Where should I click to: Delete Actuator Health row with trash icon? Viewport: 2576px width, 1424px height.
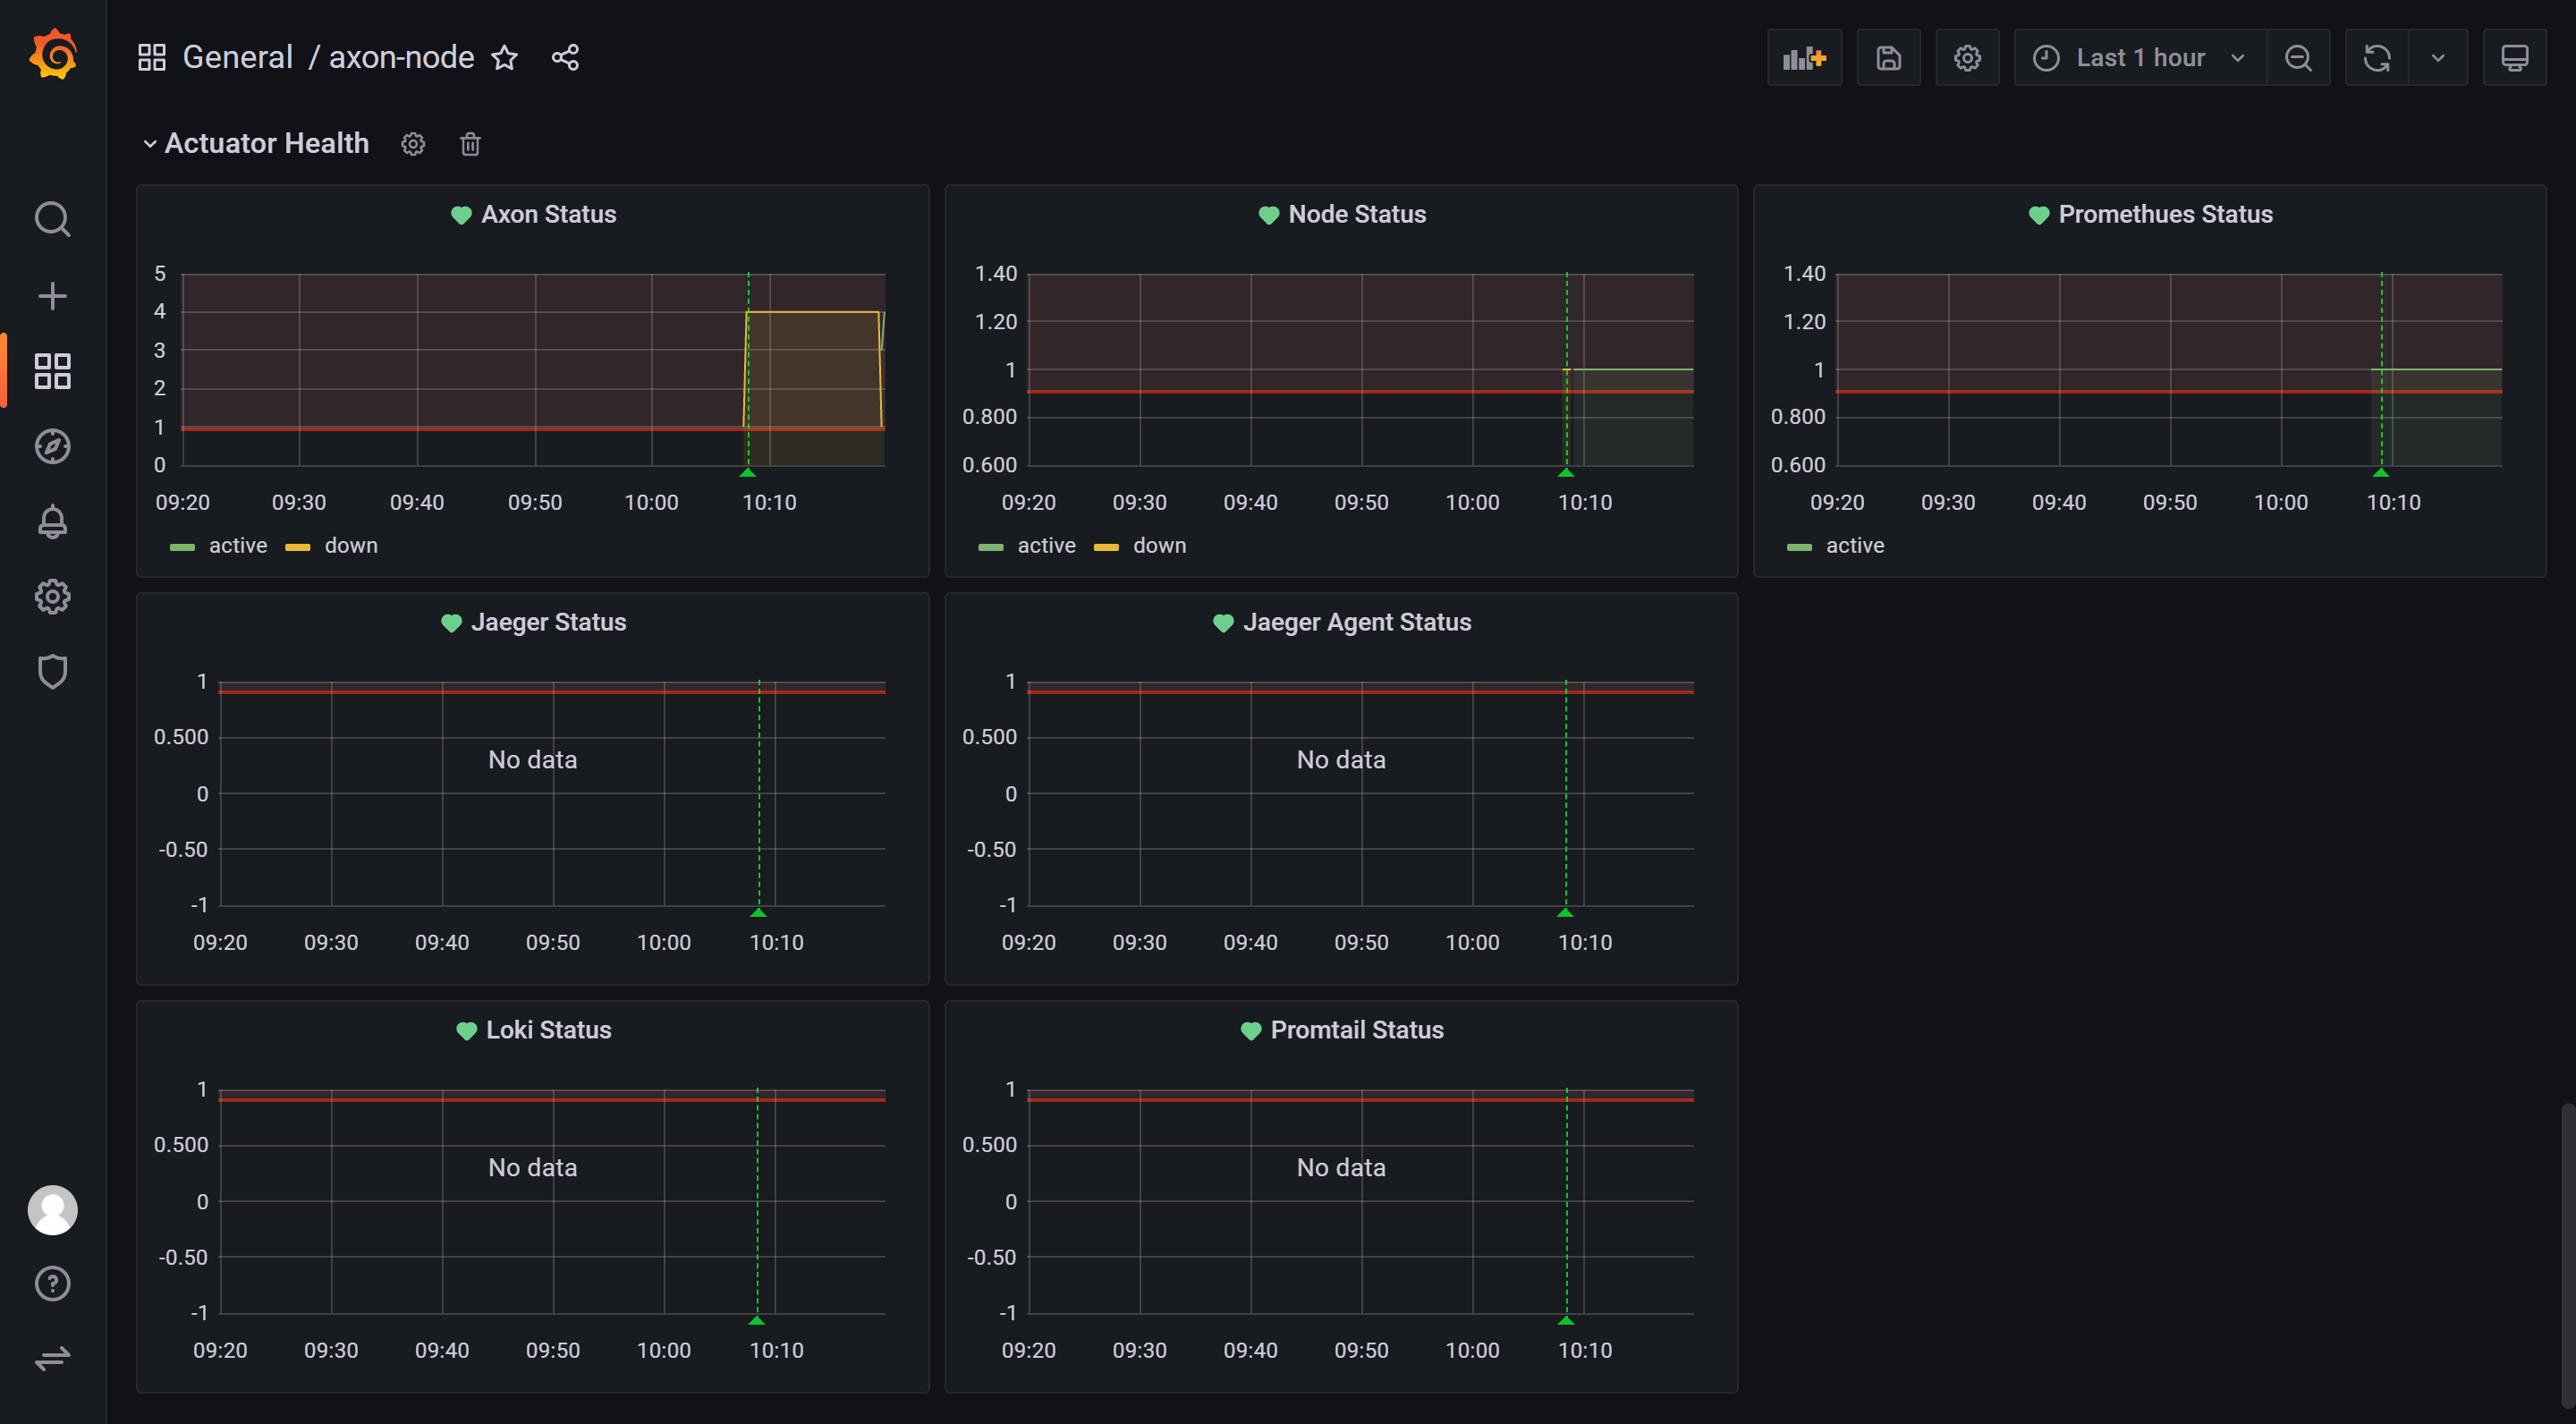pyautogui.click(x=470, y=144)
